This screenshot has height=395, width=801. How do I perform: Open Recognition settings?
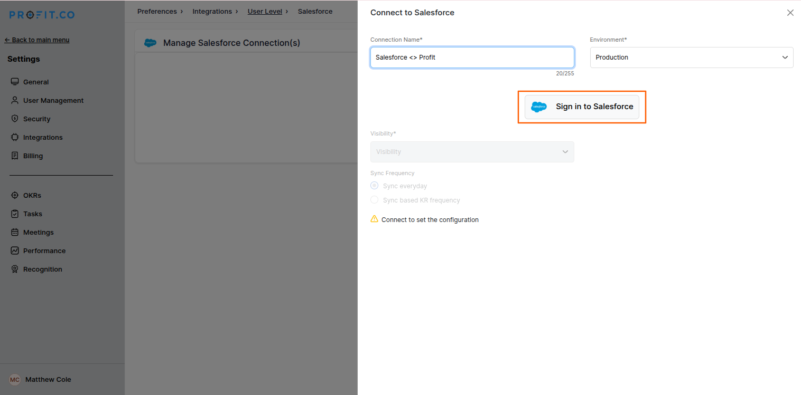[43, 269]
